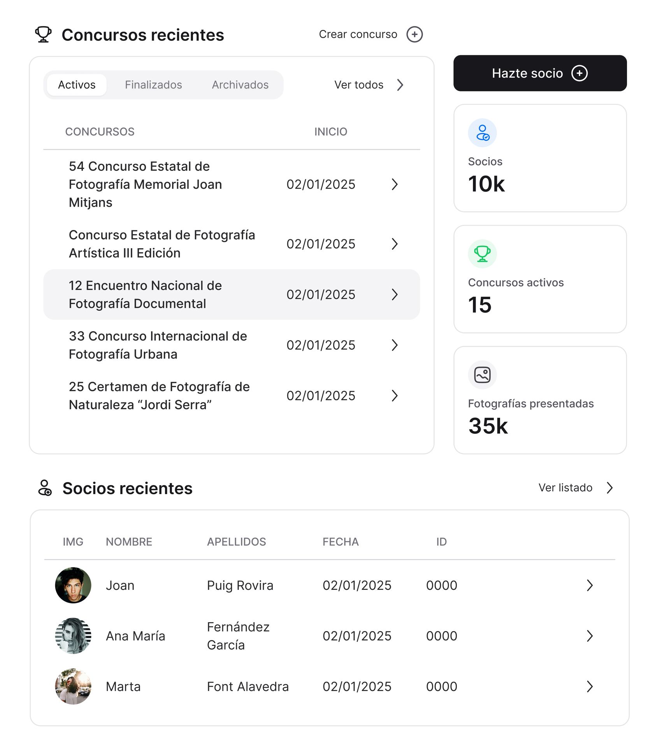Image resolution: width=655 pixels, height=747 pixels.
Task: Click the user icon beside Socios recientes
Action: point(45,488)
